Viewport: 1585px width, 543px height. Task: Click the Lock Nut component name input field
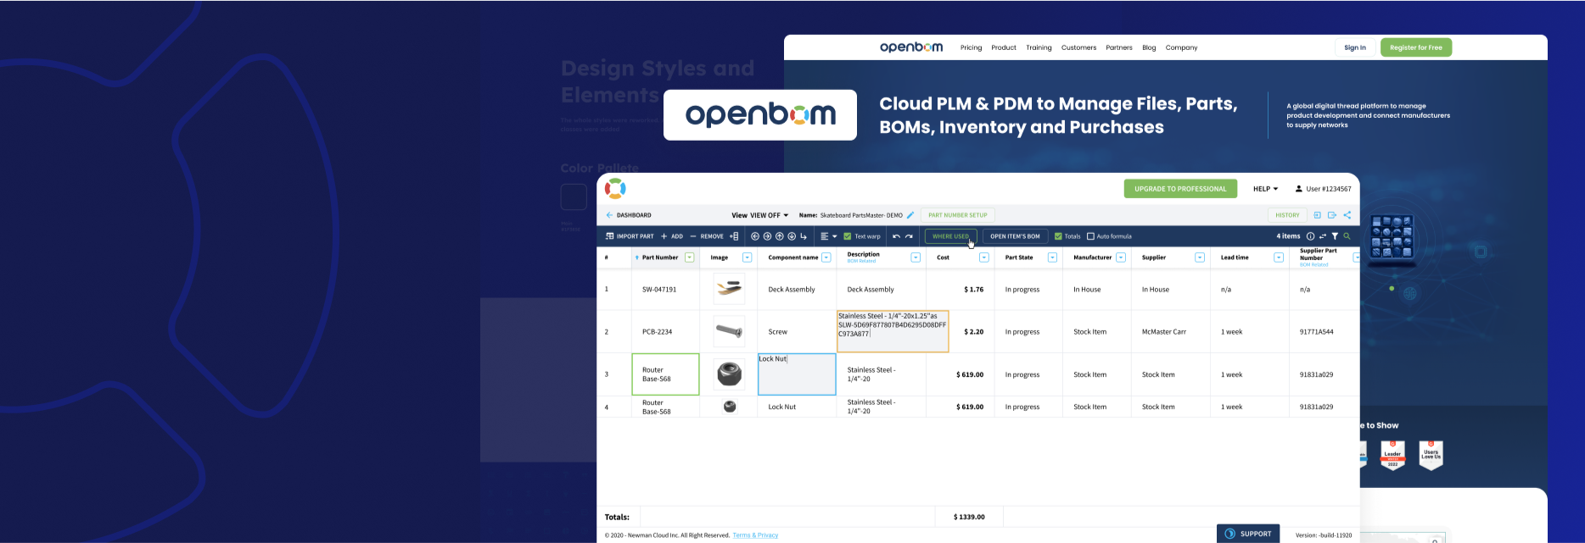click(x=797, y=374)
